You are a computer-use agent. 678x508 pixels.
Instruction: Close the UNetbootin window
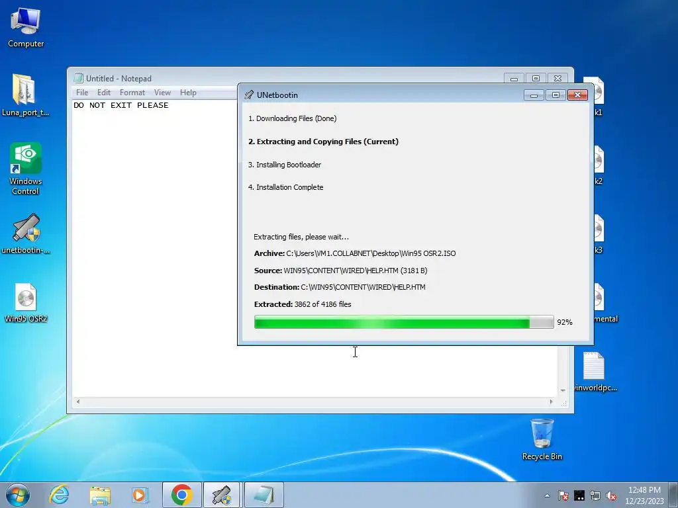click(577, 95)
